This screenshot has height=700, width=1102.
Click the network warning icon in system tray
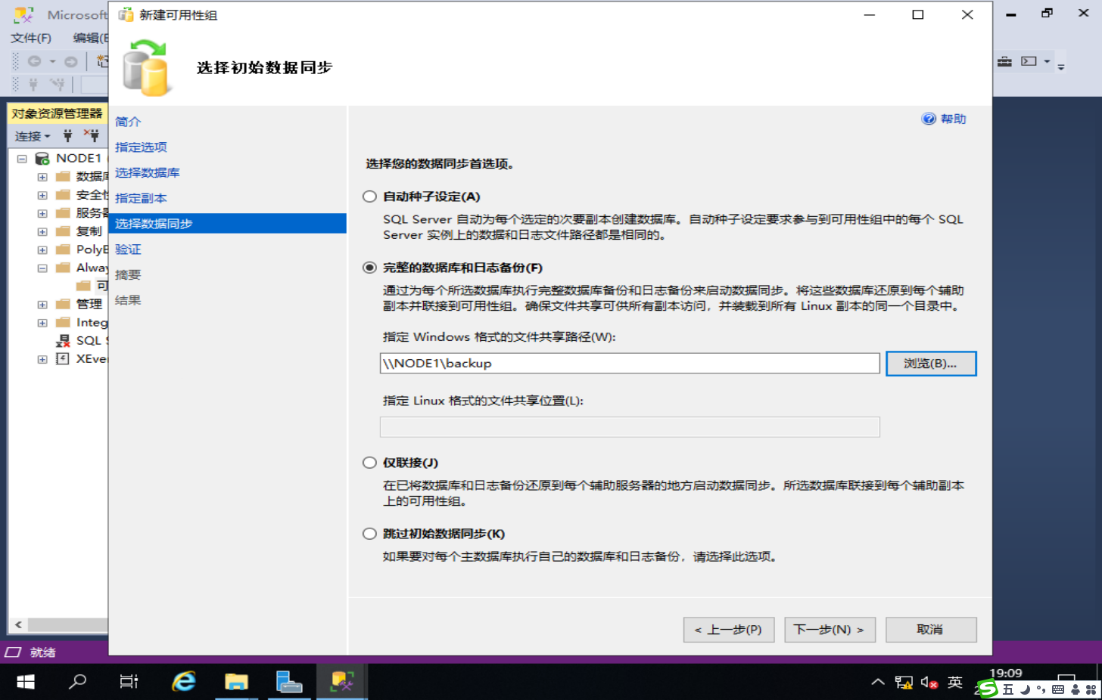click(x=904, y=683)
